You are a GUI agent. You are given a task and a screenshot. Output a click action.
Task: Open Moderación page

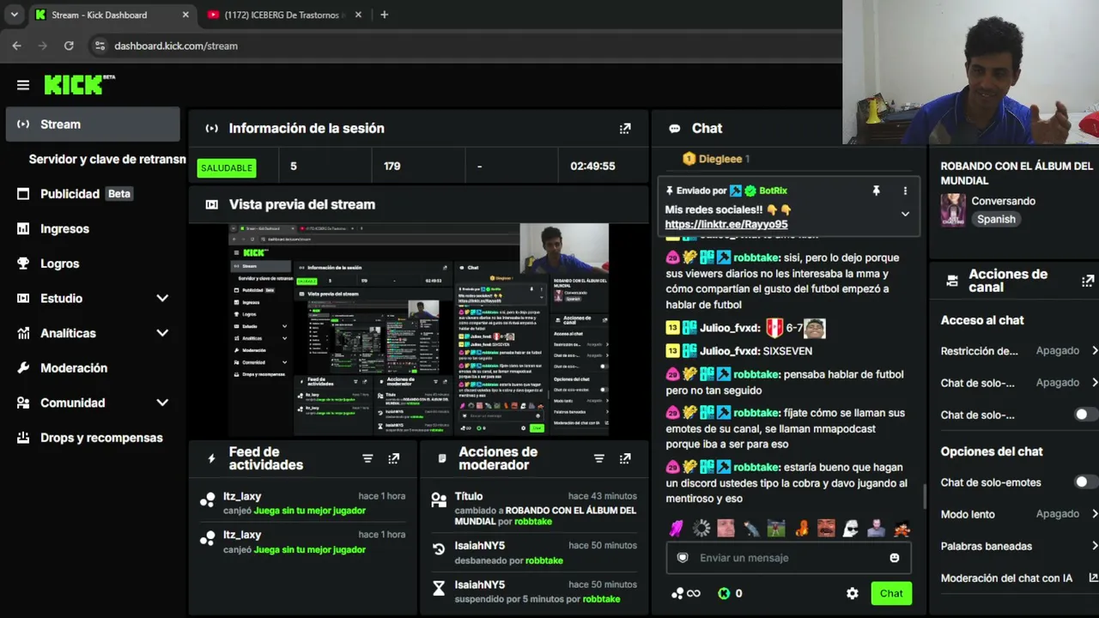93,367
